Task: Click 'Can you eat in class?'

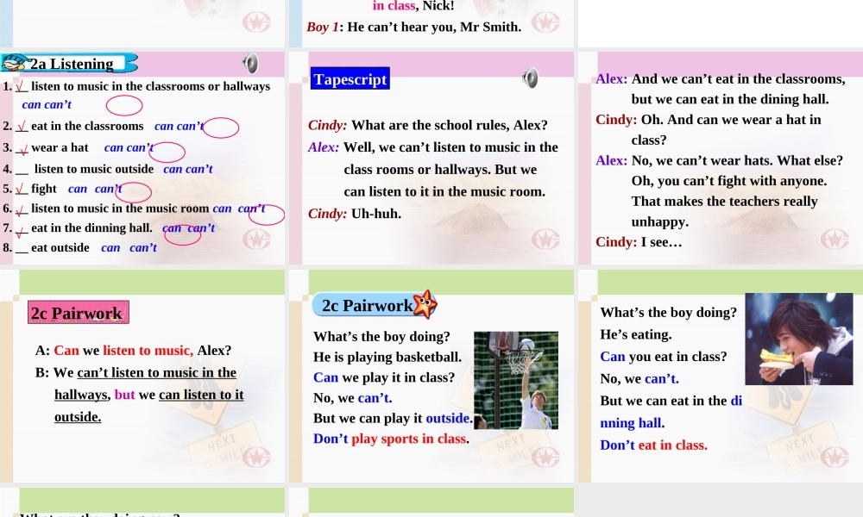Action: 663,357
